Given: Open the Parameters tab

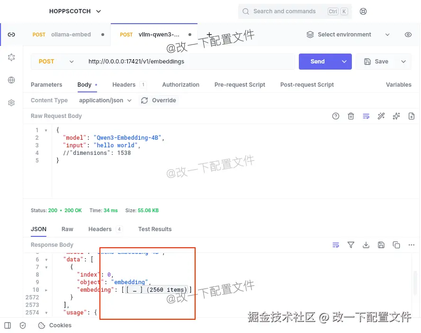Looking at the screenshot, I should [x=46, y=85].
